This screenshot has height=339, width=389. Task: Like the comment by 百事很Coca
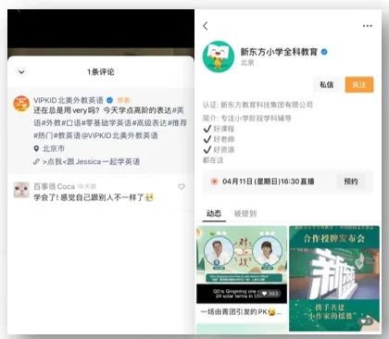click(182, 186)
